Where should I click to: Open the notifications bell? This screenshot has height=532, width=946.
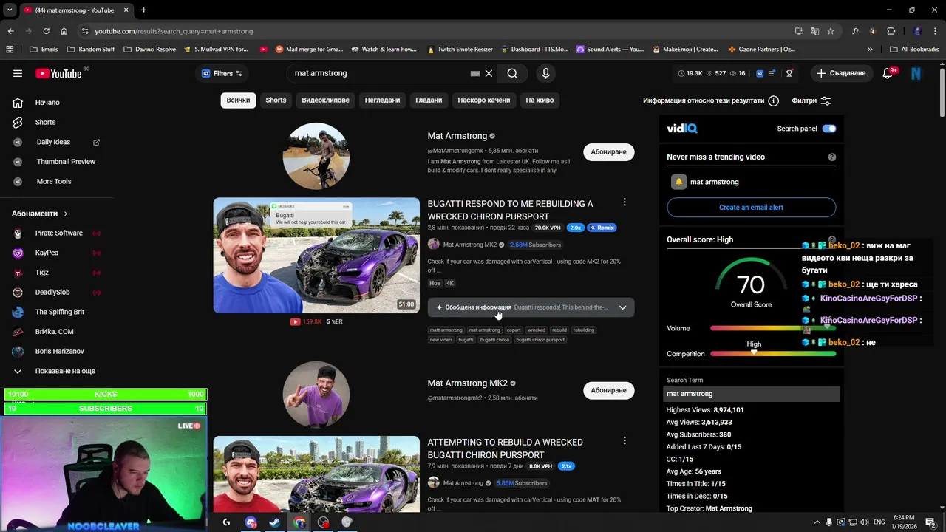click(888, 73)
